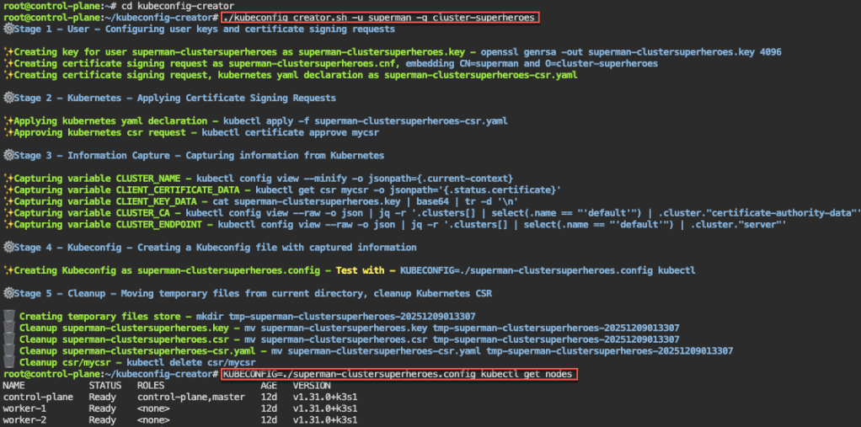This screenshot has width=861, height=427.
Task: Click the gear icon beside Stage 1 heading
Action: (8, 29)
